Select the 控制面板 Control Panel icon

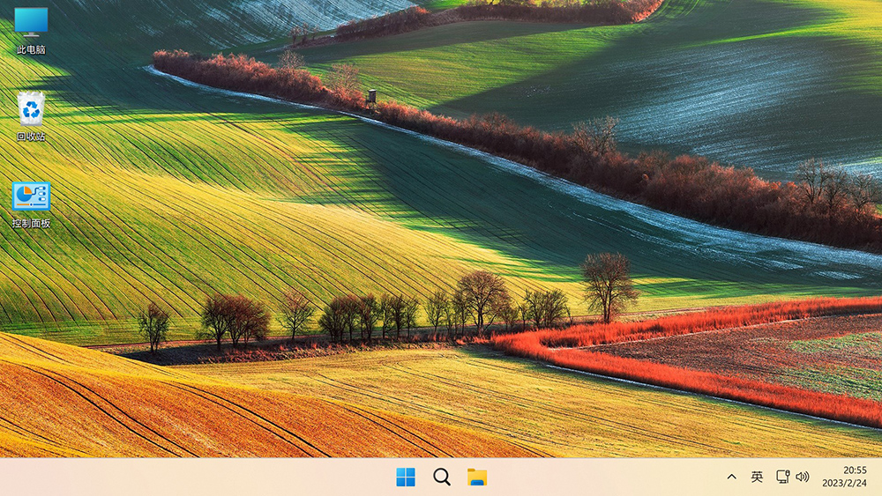pyautogui.click(x=31, y=196)
